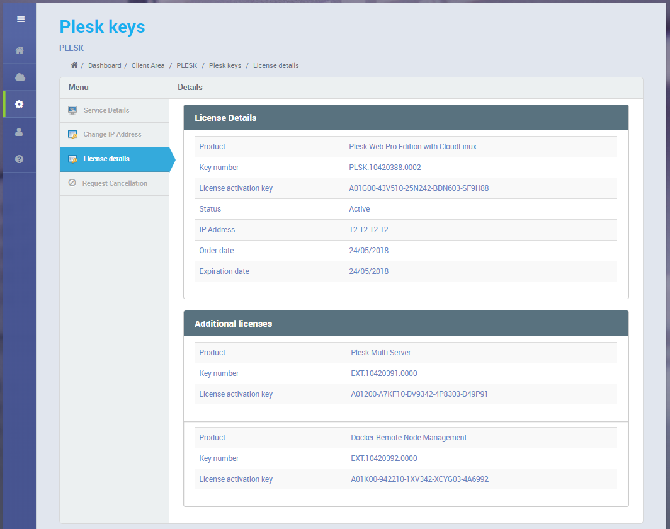
Task: Click the product Plesk Web Pro Edition with CloudLinux
Action: pyautogui.click(x=413, y=147)
